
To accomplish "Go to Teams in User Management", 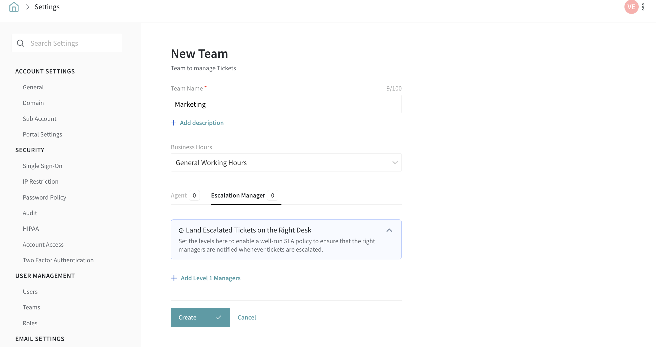I will point(32,307).
